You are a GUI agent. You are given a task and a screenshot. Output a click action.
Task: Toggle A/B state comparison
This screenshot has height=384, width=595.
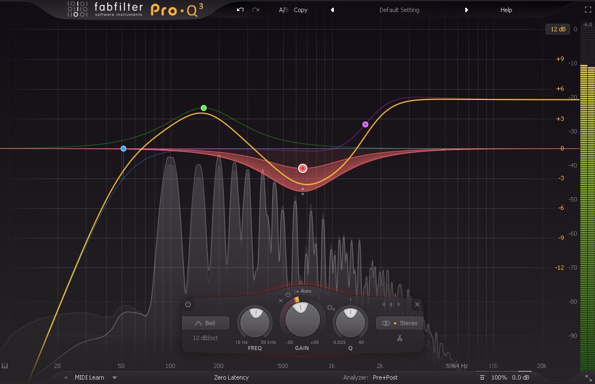point(283,10)
